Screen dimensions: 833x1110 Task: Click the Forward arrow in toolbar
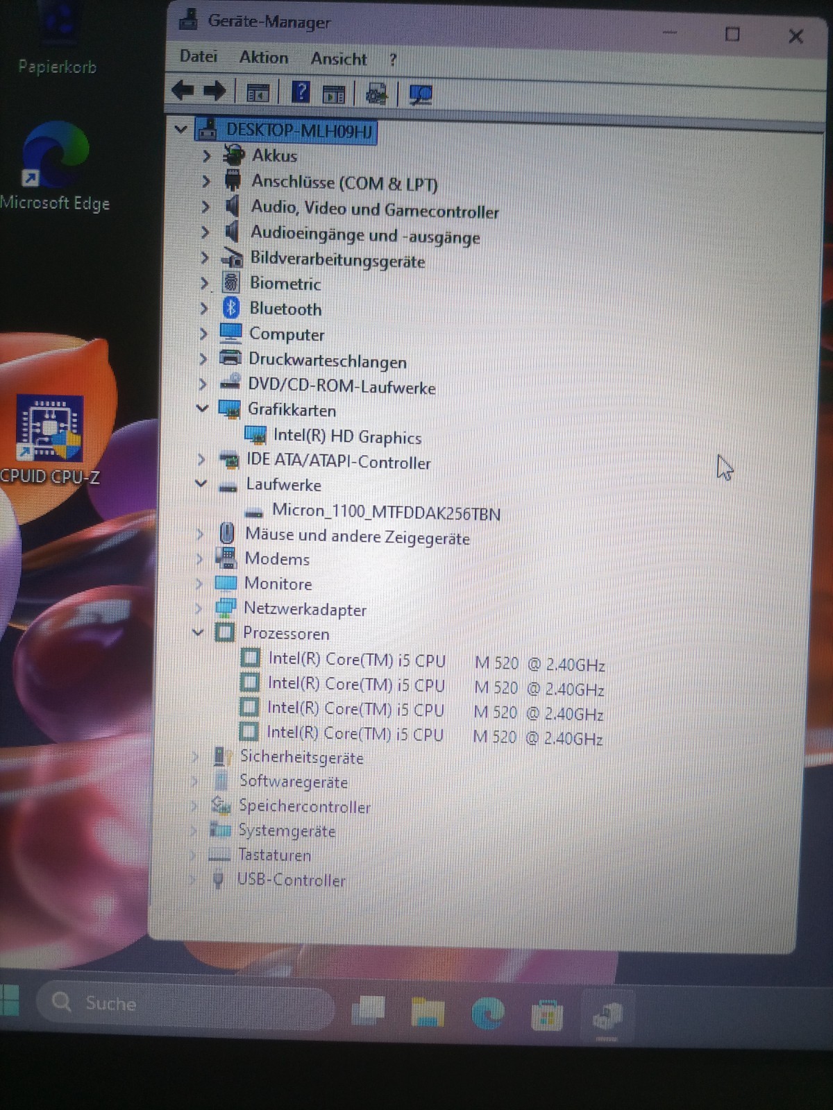click(x=214, y=90)
